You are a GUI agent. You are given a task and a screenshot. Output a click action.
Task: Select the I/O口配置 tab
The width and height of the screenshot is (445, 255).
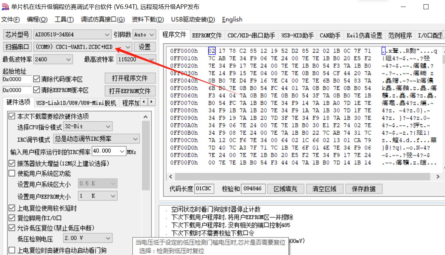pyautogui.click(x=429, y=35)
